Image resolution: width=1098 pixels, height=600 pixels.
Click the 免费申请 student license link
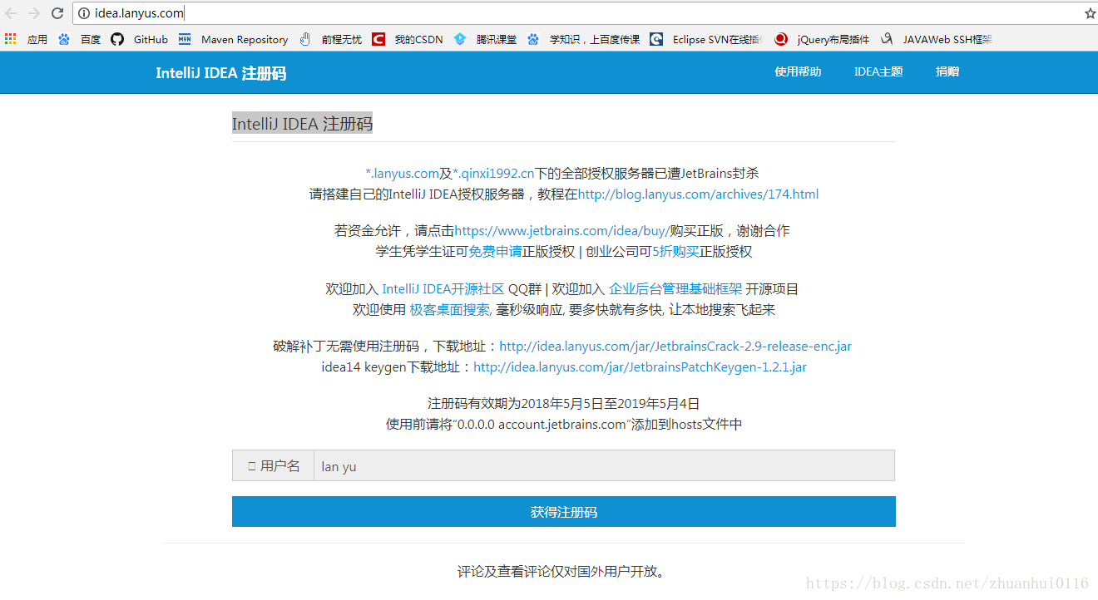495,252
